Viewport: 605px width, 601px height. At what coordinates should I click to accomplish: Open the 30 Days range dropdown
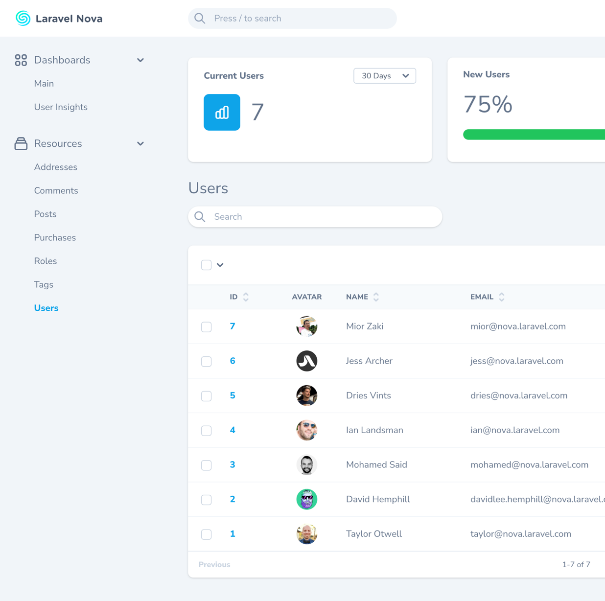[x=384, y=76]
